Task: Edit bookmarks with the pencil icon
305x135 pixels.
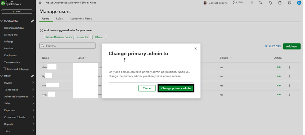Action: (x=33, y=21)
